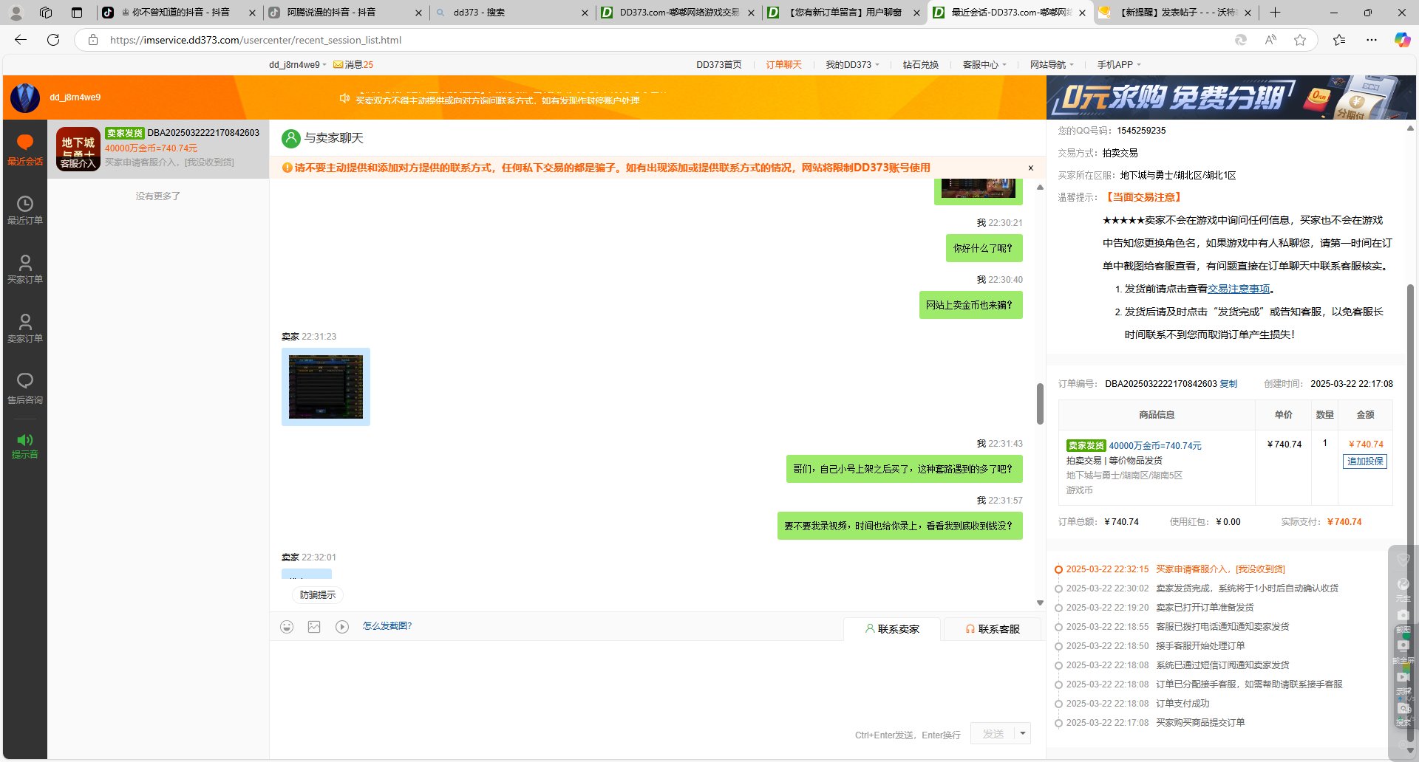Open 钻石兑换 in the top navigation
Screen dimensions: 1419x762
(920, 65)
